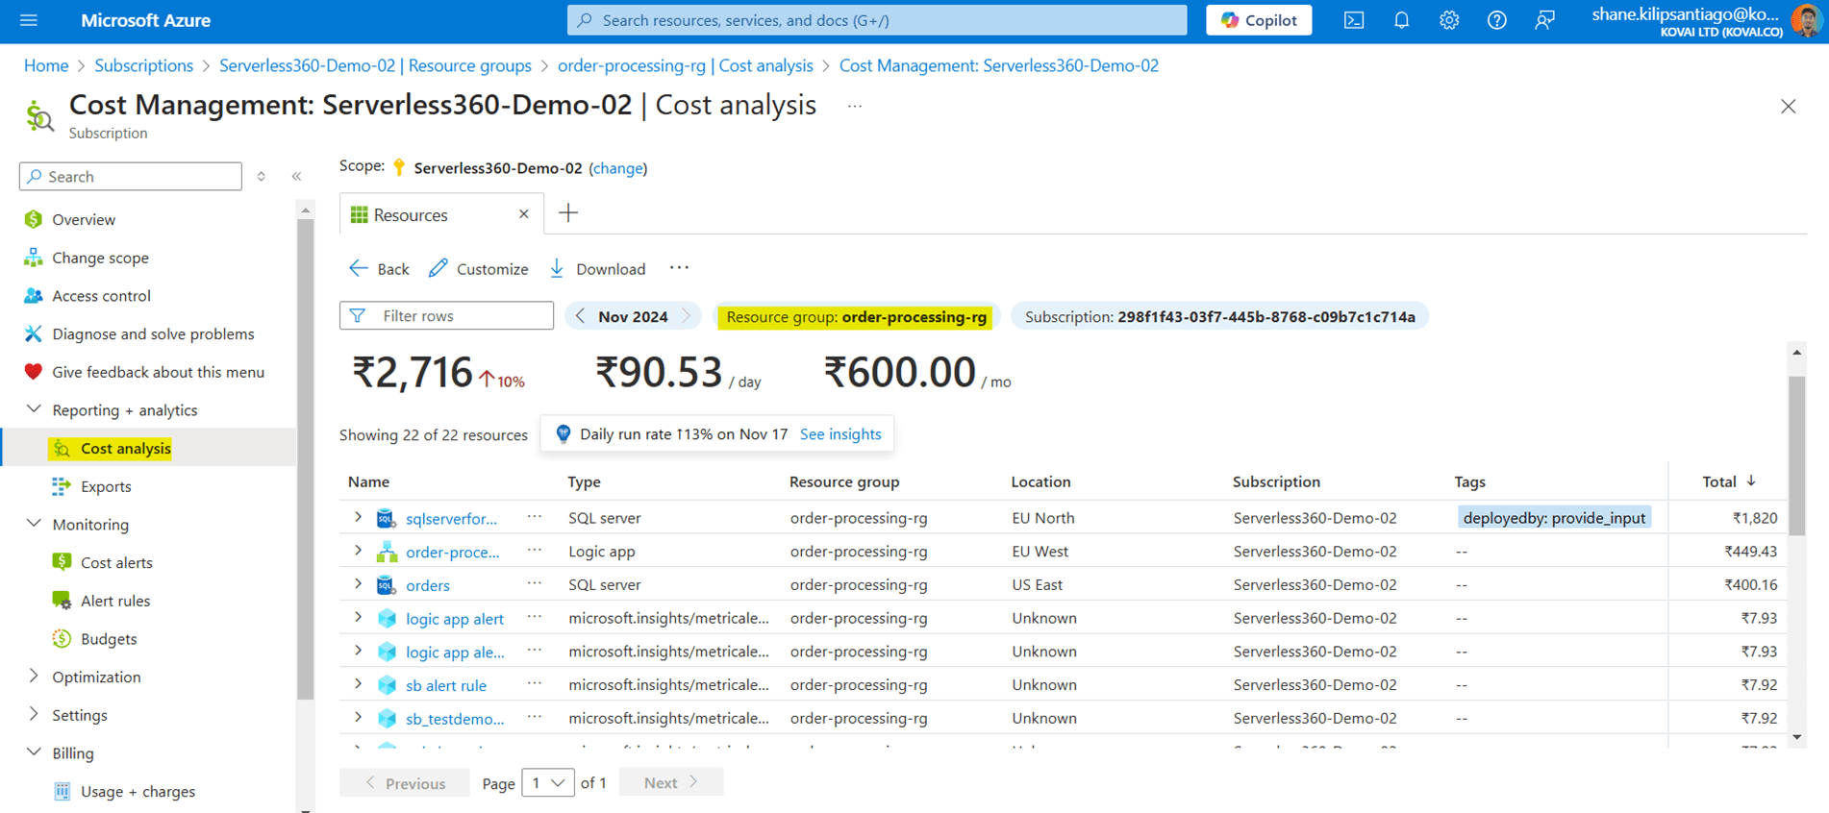Open Exports in the sidebar
Viewport: 1829px width, 813px height.
click(106, 486)
